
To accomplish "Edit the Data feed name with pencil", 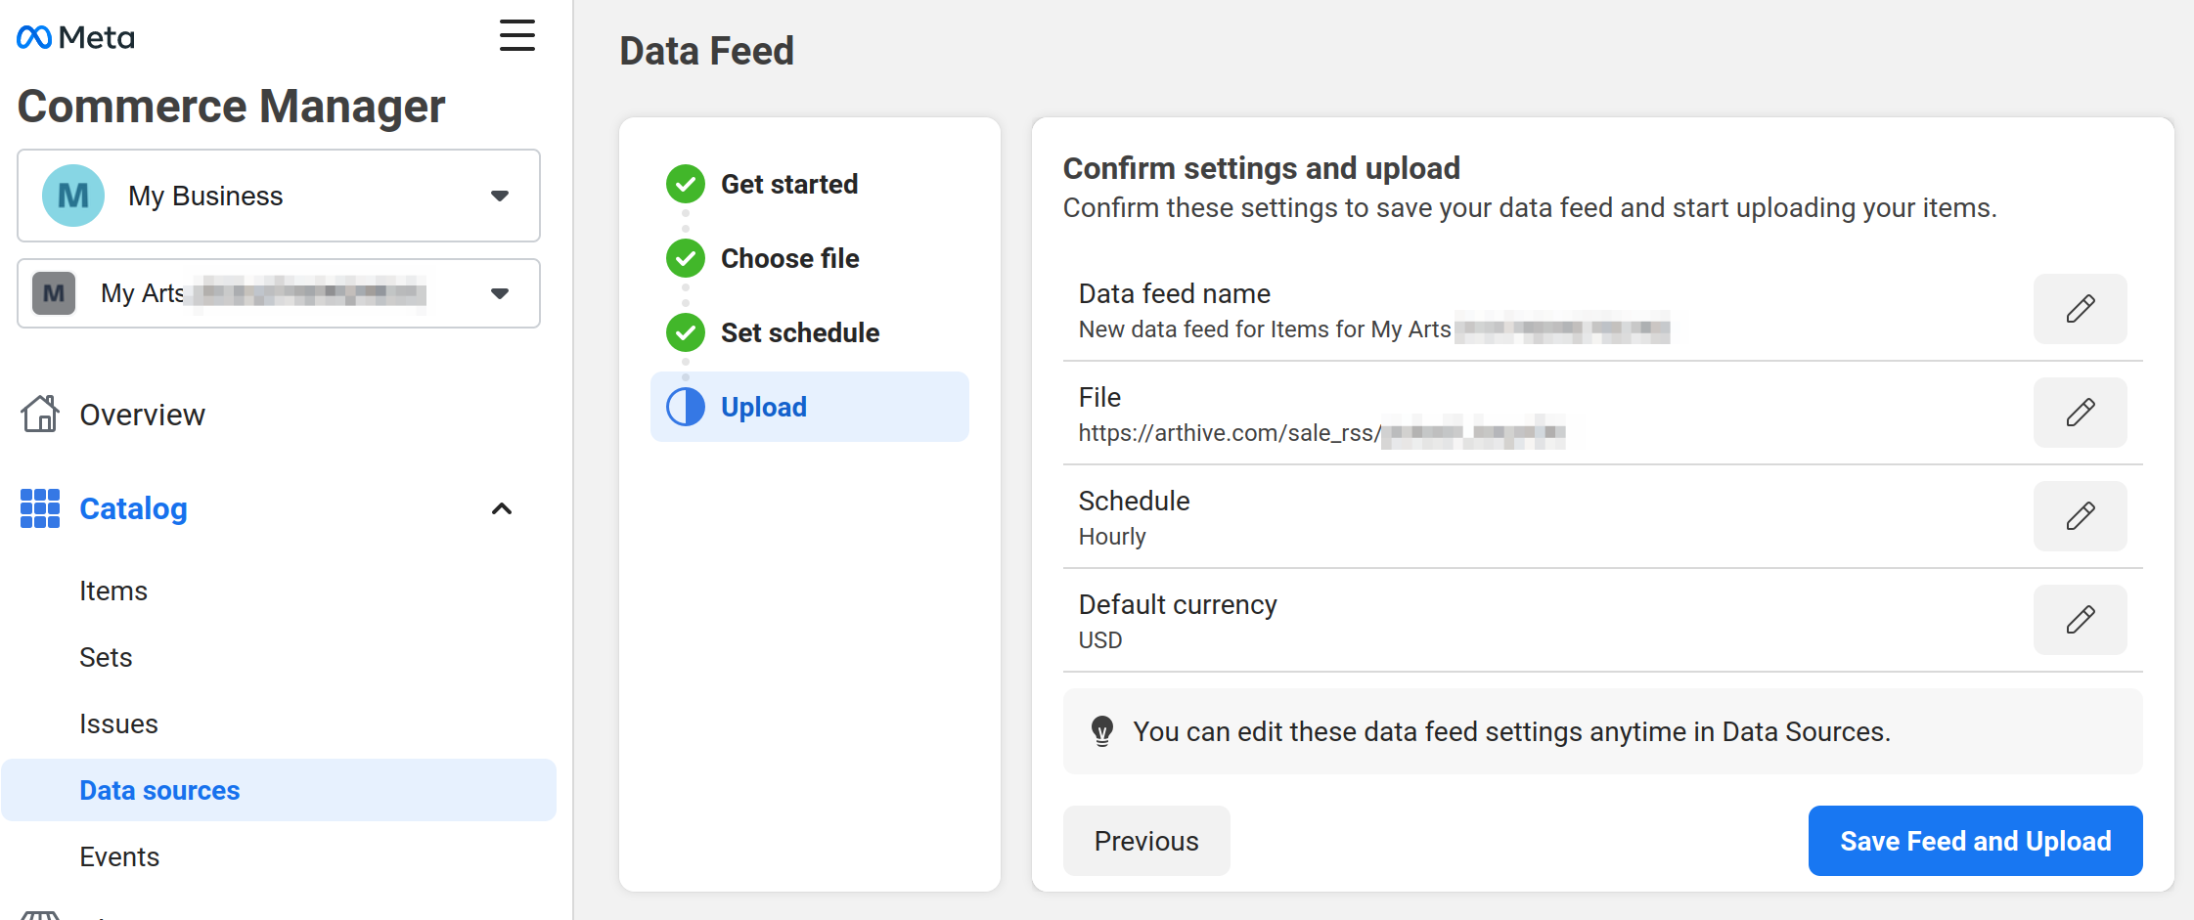I will click(2080, 309).
